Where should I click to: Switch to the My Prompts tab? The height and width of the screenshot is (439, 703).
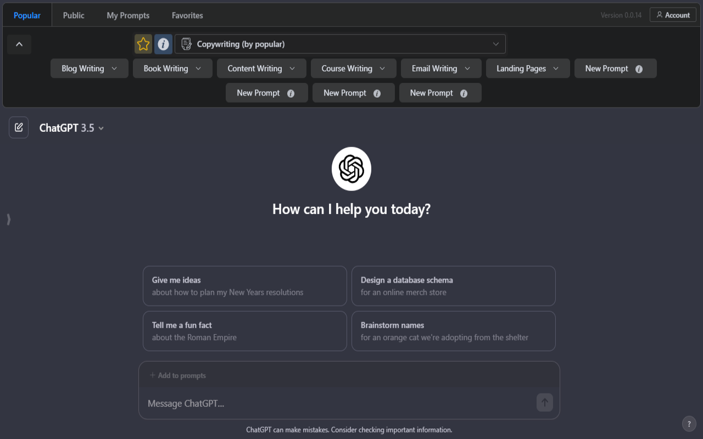tap(128, 15)
